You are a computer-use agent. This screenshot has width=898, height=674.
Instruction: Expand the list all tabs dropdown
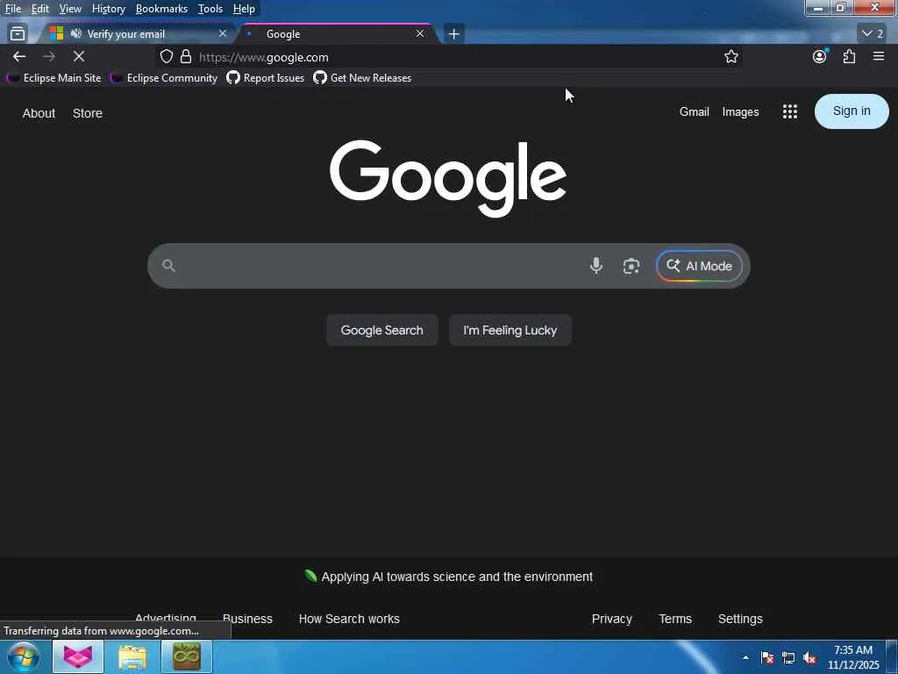(873, 34)
